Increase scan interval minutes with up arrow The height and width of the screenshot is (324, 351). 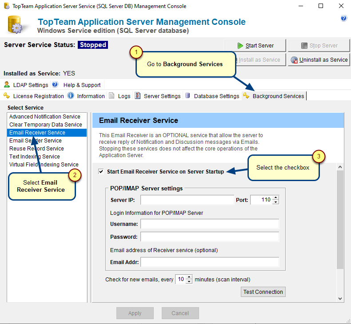coord(189,277)
